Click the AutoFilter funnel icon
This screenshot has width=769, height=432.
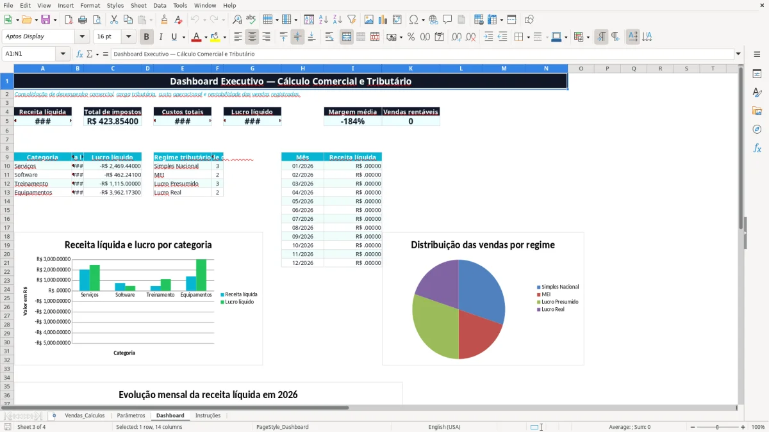pyautogui.click(x=351, y=20)
